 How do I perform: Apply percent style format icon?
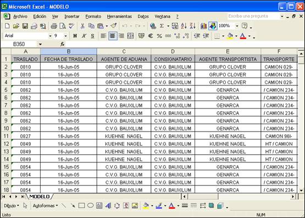[x=159, y=36]
